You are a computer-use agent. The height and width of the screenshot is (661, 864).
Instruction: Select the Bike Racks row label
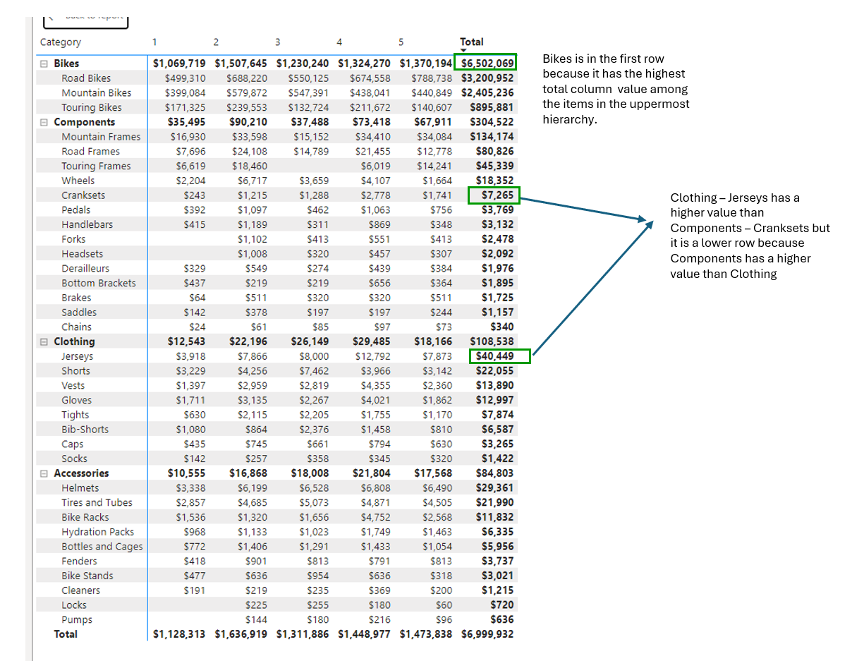click(85, 517)
